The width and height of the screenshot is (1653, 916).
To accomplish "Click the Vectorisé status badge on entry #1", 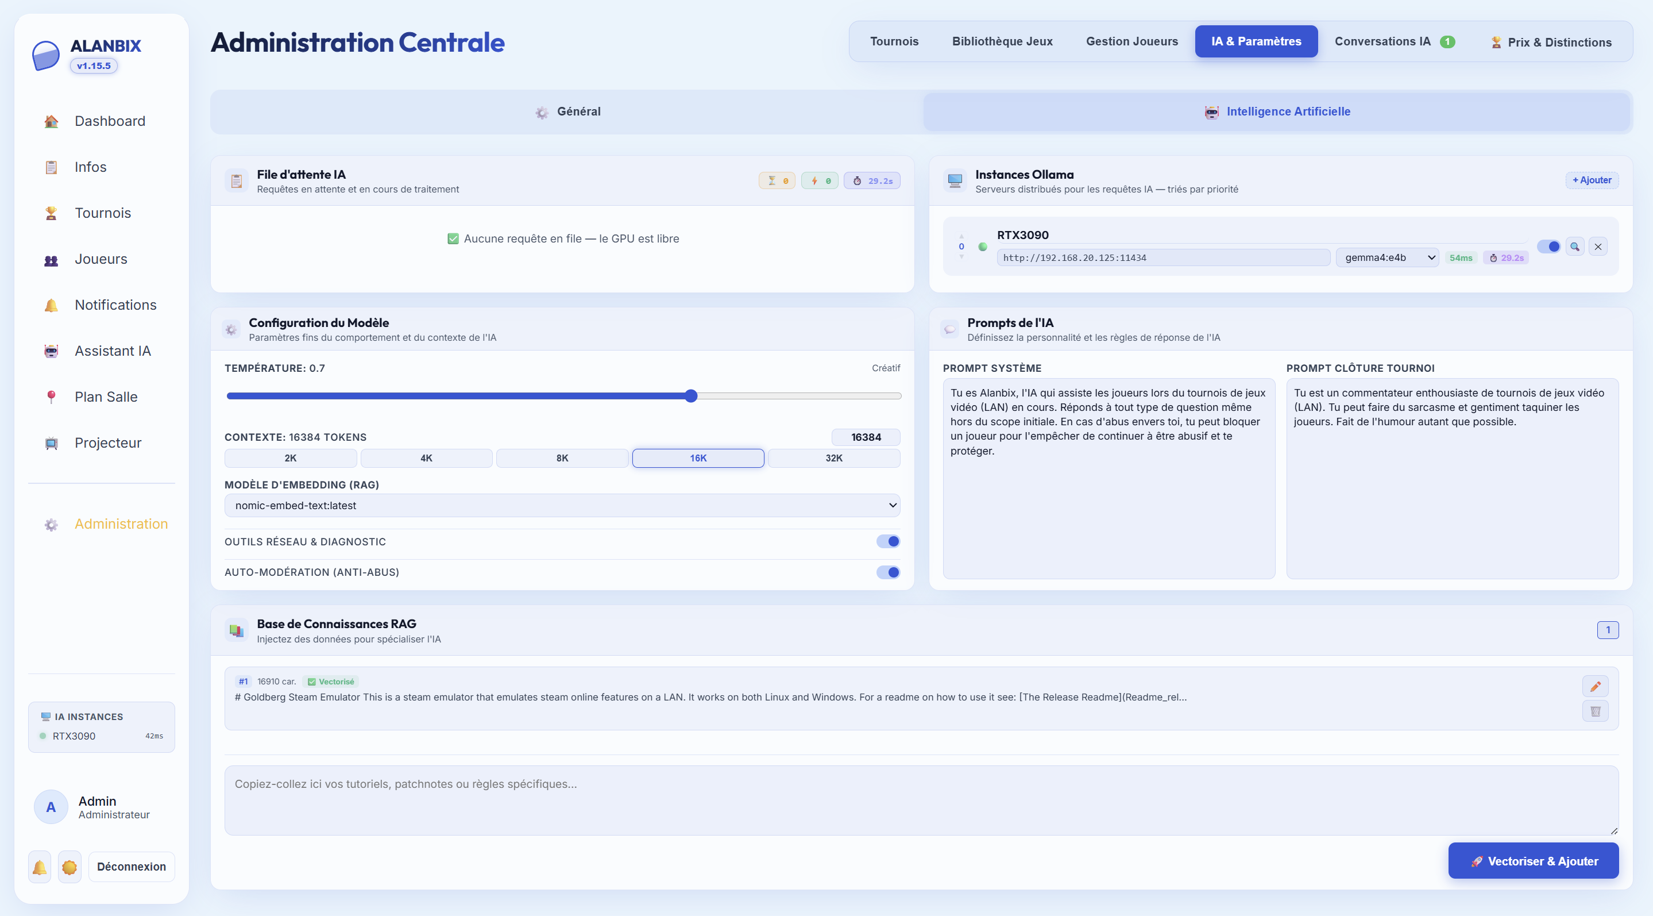I will point(331,682).
